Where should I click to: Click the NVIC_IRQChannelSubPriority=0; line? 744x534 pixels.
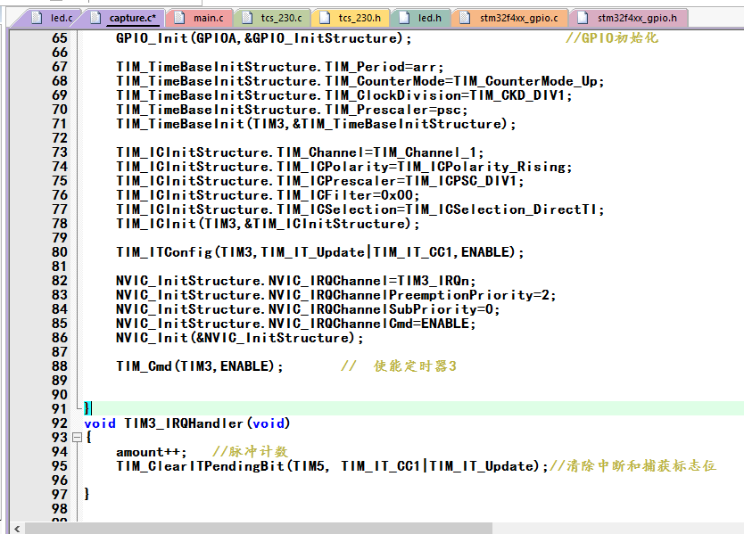point(308,309)
